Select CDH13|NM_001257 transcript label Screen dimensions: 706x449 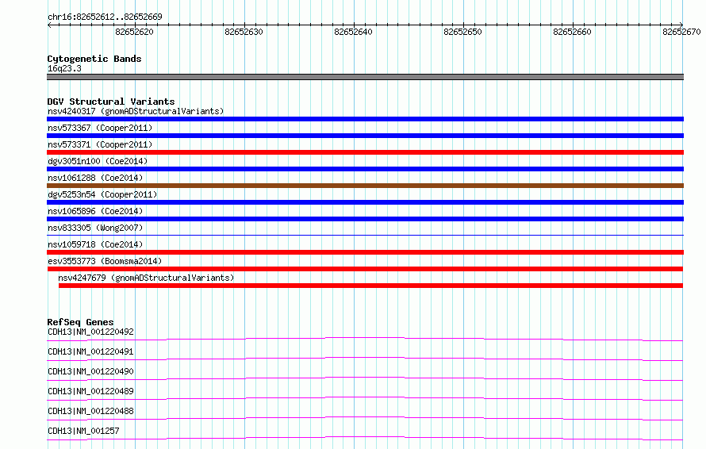click(83, 431)
